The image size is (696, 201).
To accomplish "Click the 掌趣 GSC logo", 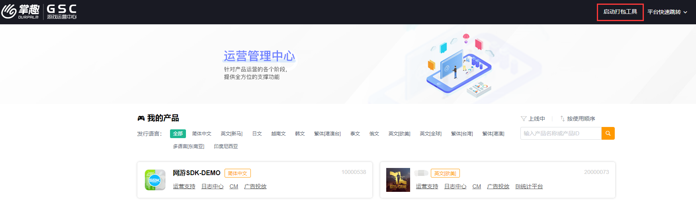I will pos(39,12).
